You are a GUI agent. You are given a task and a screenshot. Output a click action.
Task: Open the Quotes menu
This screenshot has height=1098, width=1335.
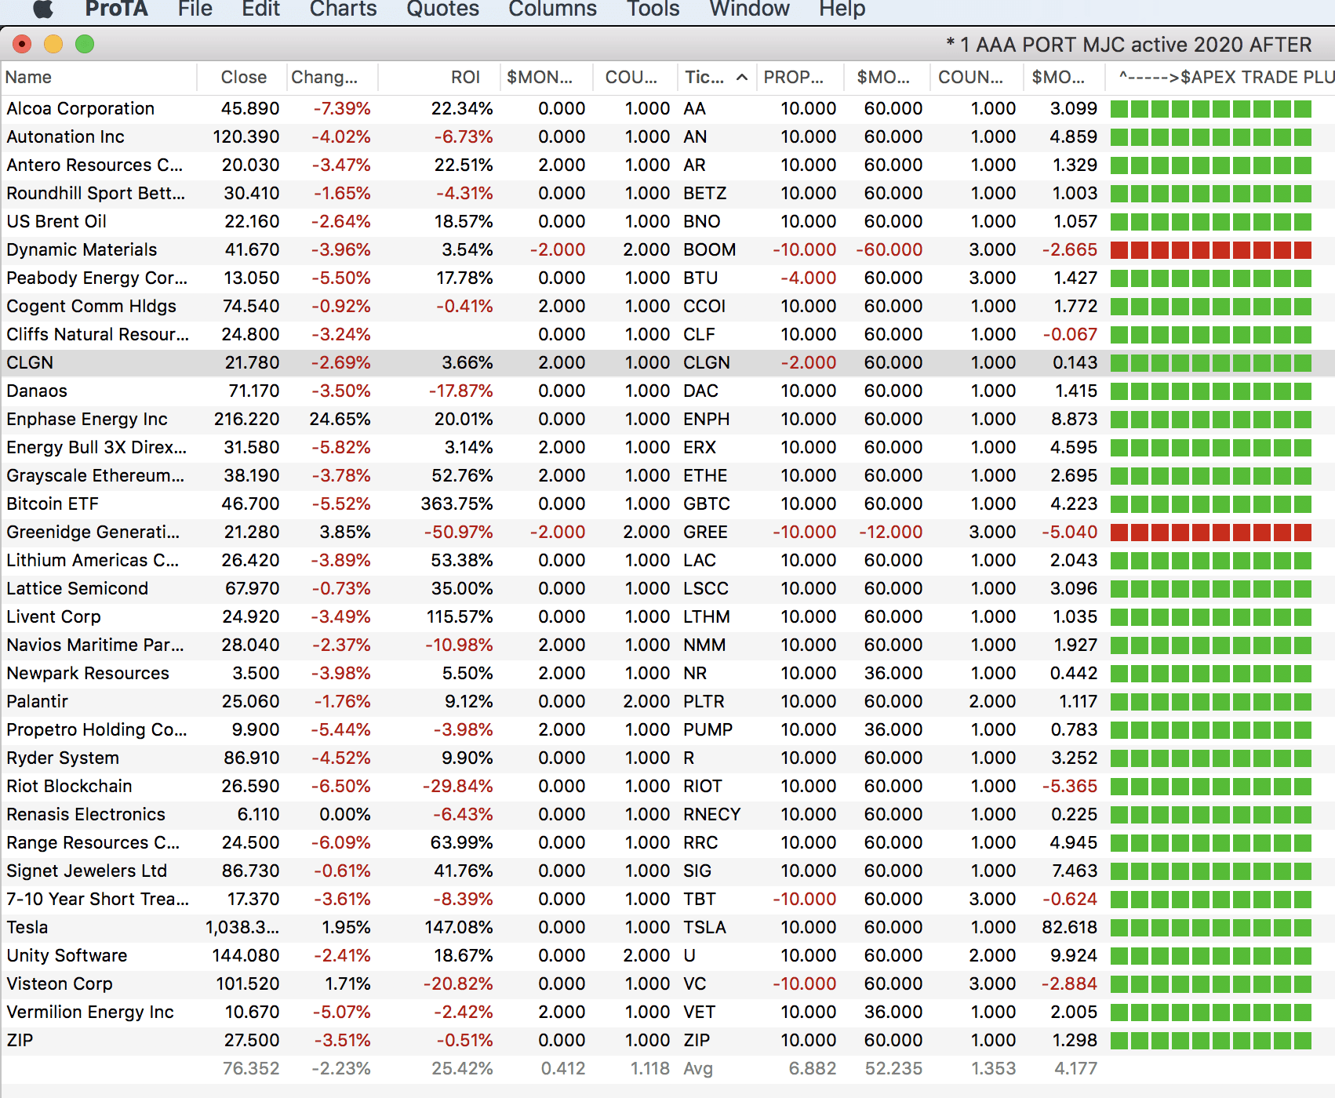tap(442, 9)
